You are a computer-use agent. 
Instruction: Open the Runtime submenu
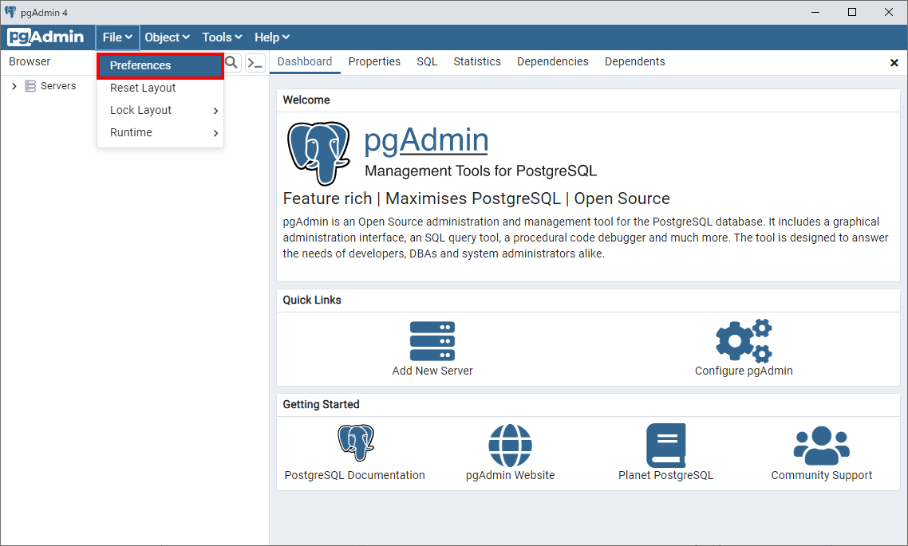pos(160,132)
